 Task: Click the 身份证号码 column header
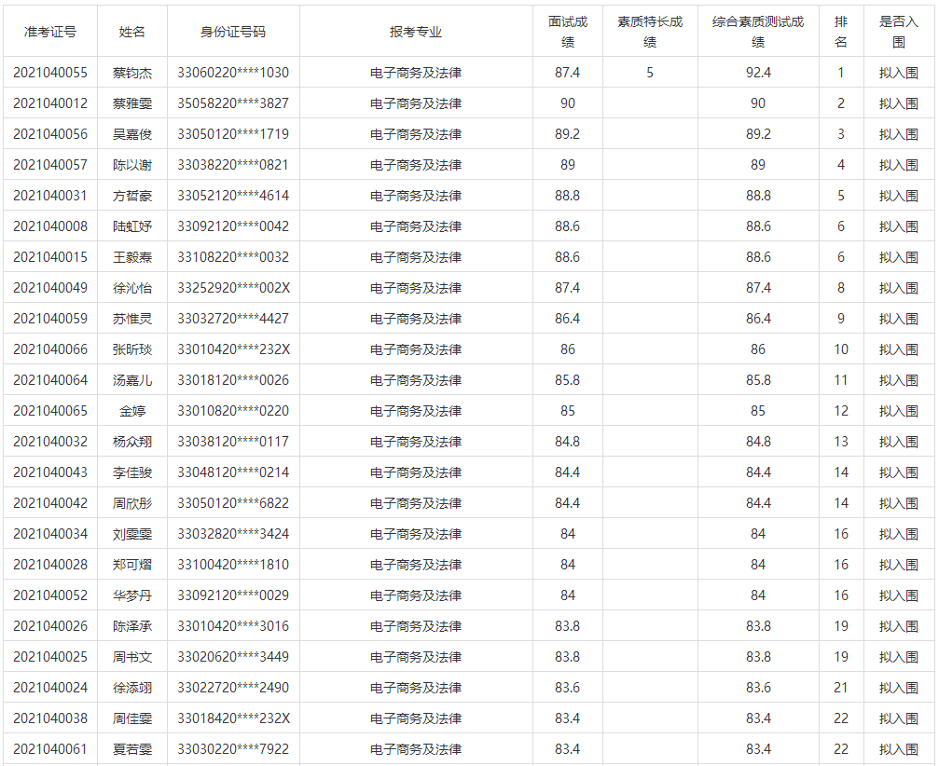[x=233, y=32]
